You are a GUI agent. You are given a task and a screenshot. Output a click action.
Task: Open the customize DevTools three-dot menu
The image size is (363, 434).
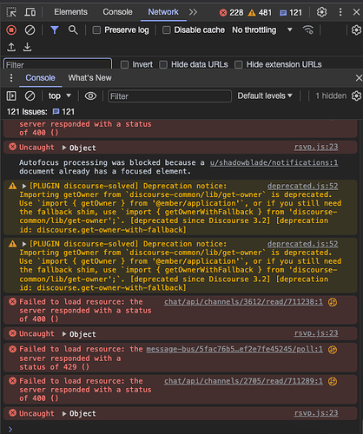click(x=340, y=12)
